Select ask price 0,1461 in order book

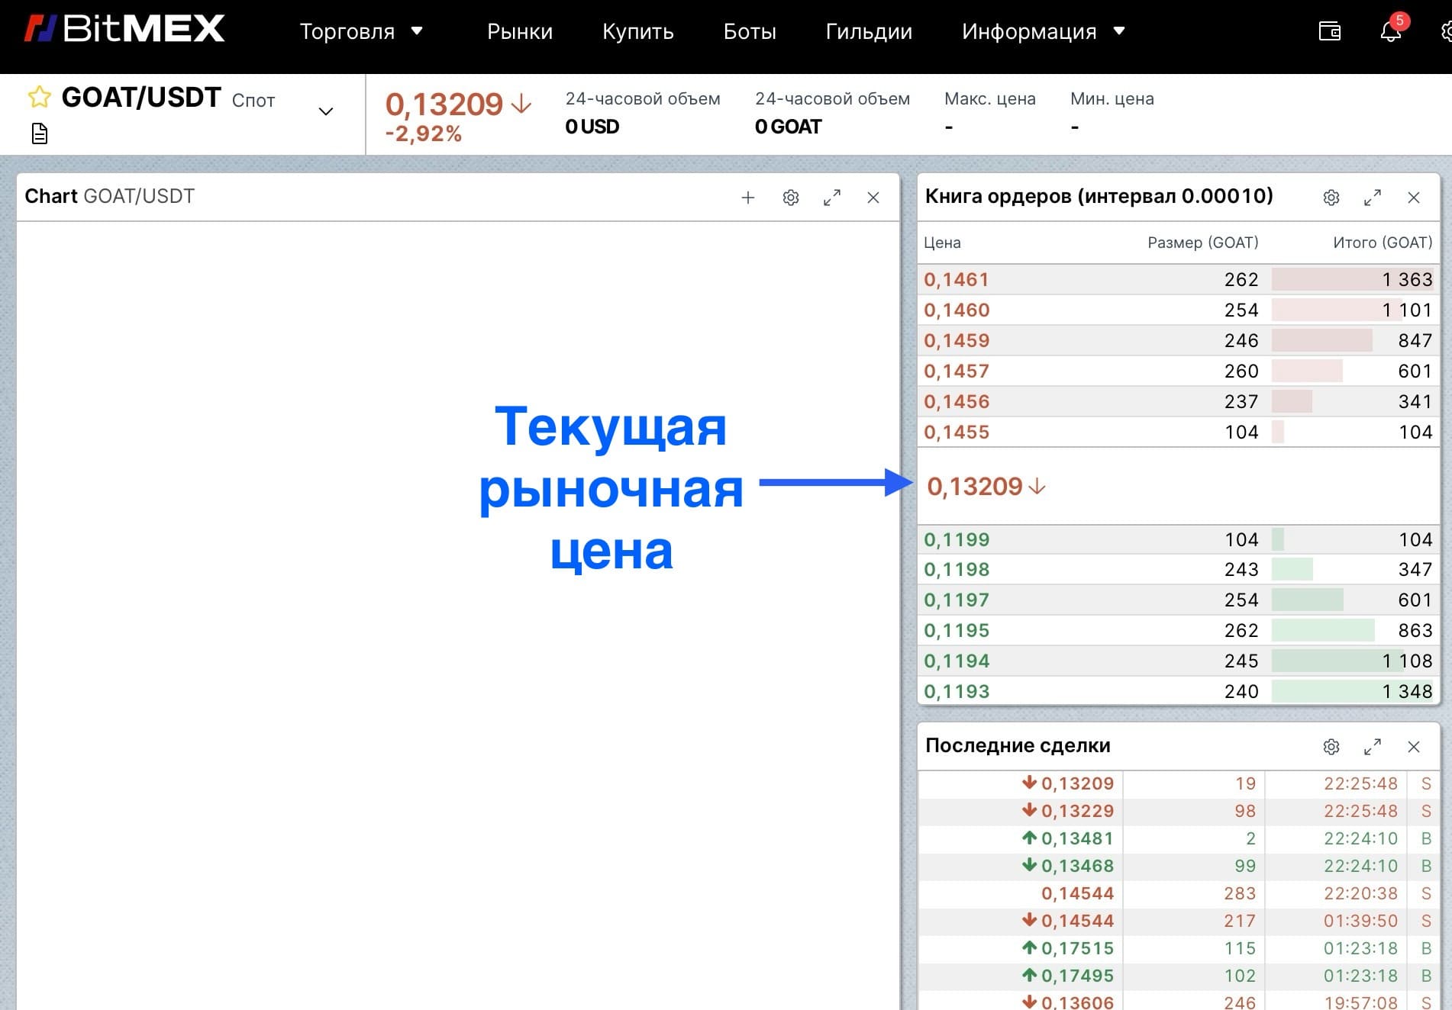(x=957, y=280)
